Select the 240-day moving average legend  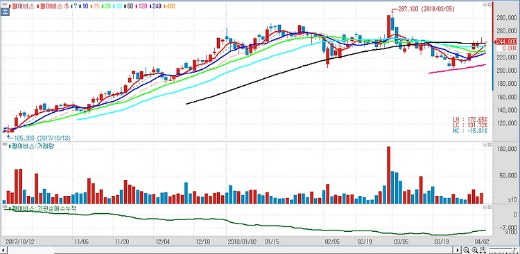coord(155,6)
